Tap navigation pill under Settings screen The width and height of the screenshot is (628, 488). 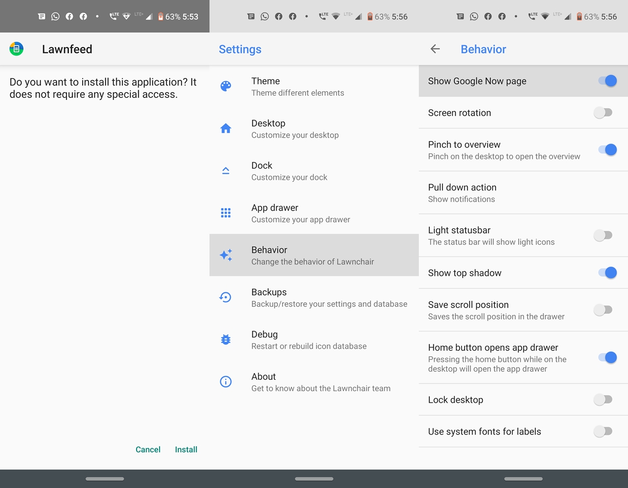tap(314, 479)
